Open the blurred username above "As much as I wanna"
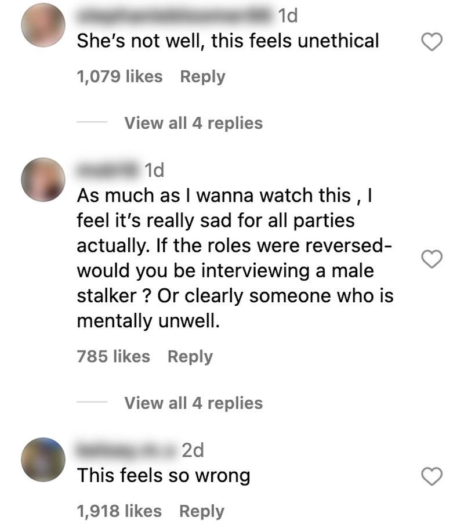Screen dimensions: 464x528 click(108, 169)
